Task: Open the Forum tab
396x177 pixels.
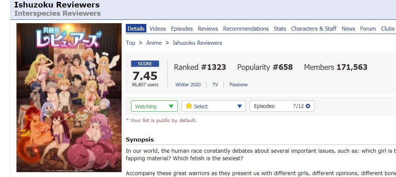Action: pyautogui.click(x=368, y=29)
